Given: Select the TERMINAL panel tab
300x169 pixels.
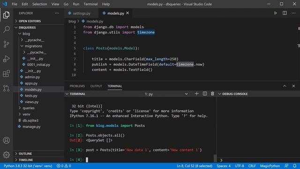Looking at the screenshot, I should [x=114, y=86].
